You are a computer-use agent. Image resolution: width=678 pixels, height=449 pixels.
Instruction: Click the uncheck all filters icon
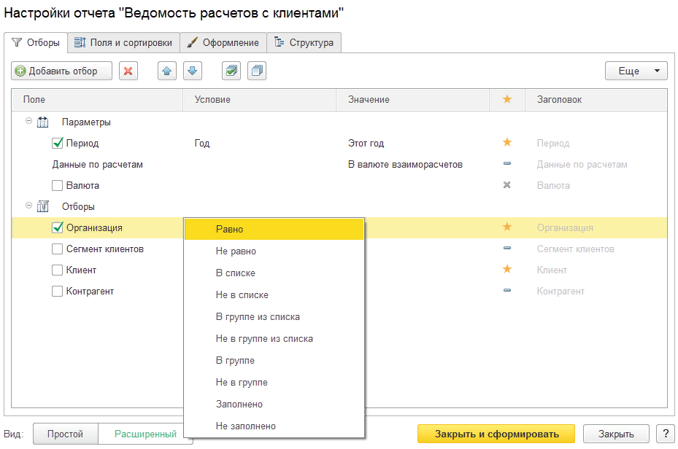[x=257, y=71]
